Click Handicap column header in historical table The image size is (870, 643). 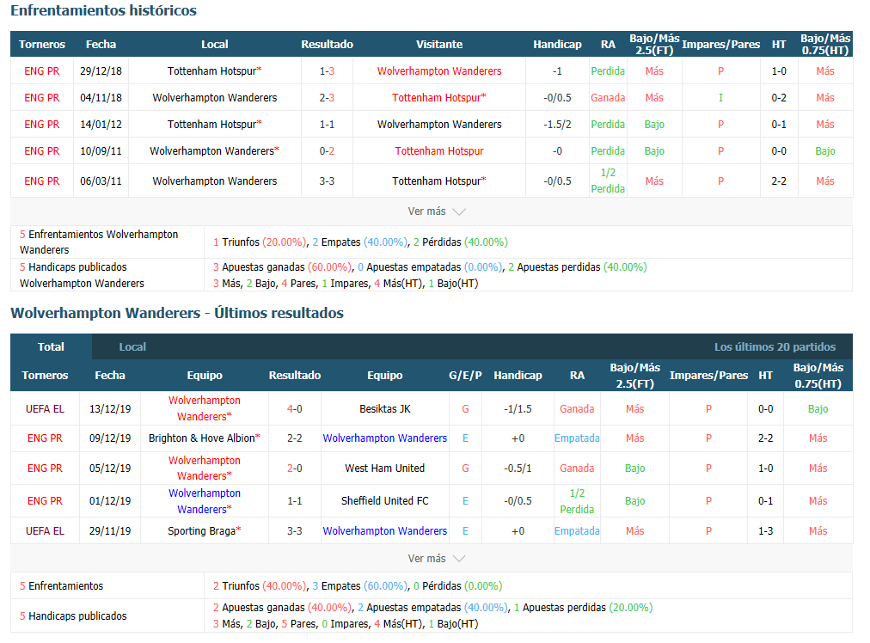pos(557,45)
